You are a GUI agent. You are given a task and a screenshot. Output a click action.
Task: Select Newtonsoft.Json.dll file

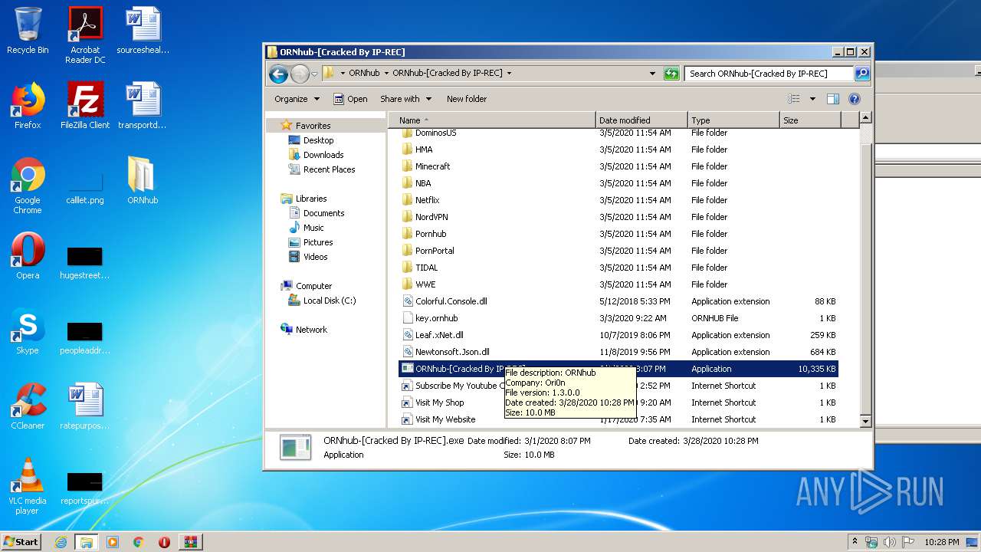tap(618, 352)
